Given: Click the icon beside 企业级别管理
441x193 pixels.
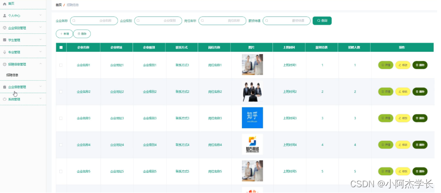Looking at the screenshot, I should click(4, 28).
